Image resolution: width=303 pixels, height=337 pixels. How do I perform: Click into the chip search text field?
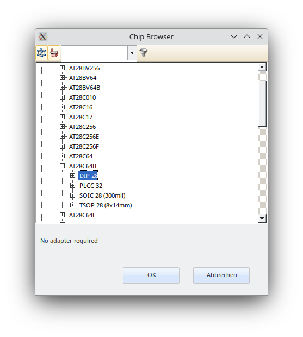(x=95, y=53)
